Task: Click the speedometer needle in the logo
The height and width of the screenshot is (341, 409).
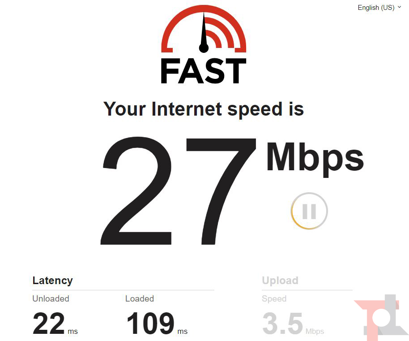Action: tap(204, 33)
